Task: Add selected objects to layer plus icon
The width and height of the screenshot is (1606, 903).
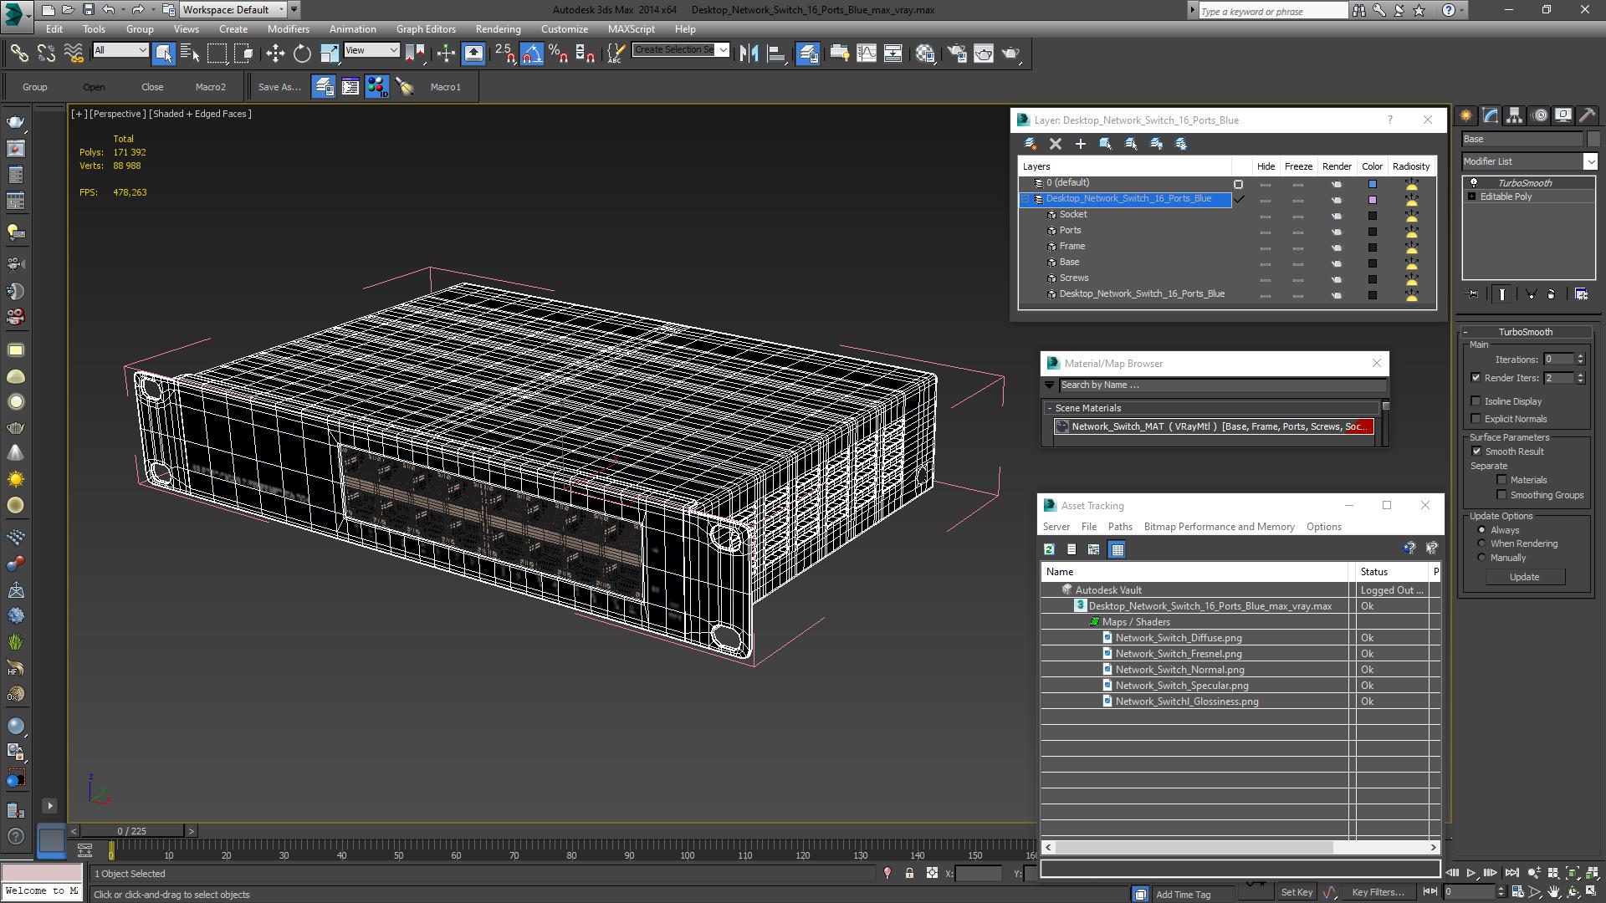Action: [1081, 144]
